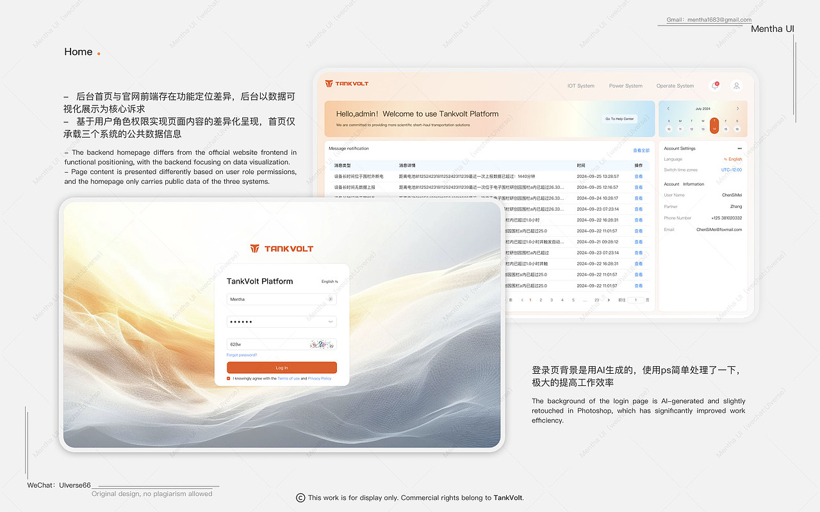Screen dimensions: 820x512
Task: Click 查看 for the 2024-09-24 10:28:17 message
Action: [638, 198]
